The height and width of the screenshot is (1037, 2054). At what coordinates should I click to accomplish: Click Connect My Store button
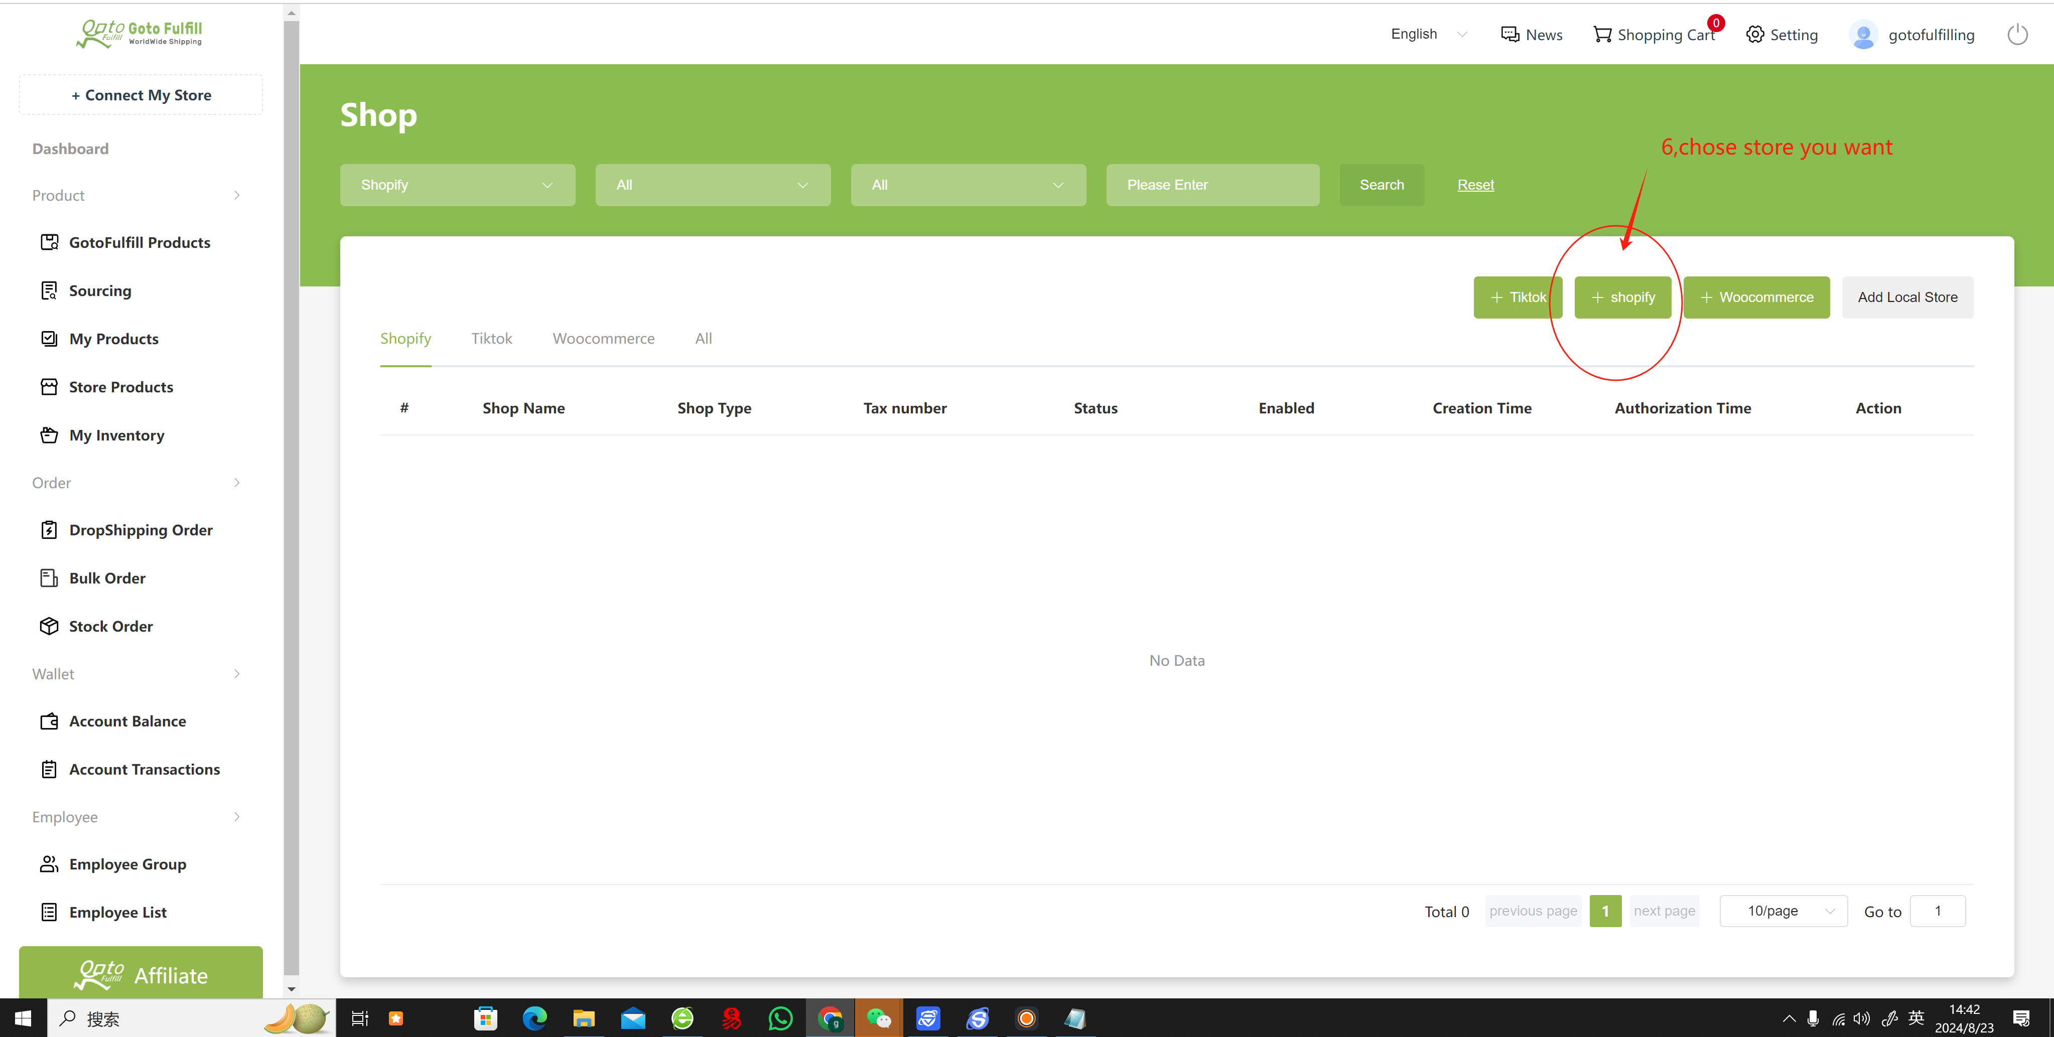pyautogui.click(x=141, y=95)
